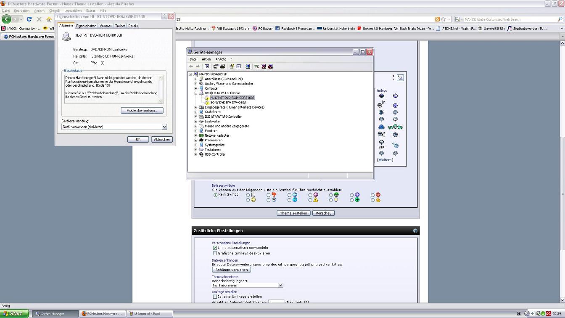Image resolution: width=565 pixels, height=318 pixels.
Task: Switch to the Treiber tab
Action: coord(120,26)
